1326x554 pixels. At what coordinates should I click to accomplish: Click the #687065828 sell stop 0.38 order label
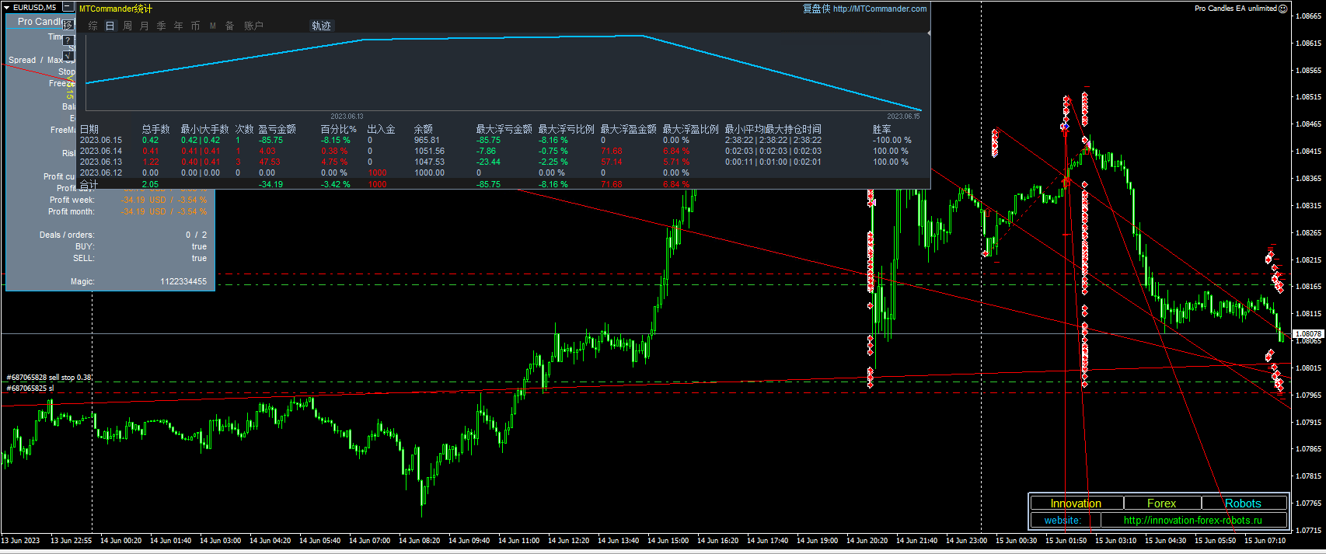[x=49, y=378]
